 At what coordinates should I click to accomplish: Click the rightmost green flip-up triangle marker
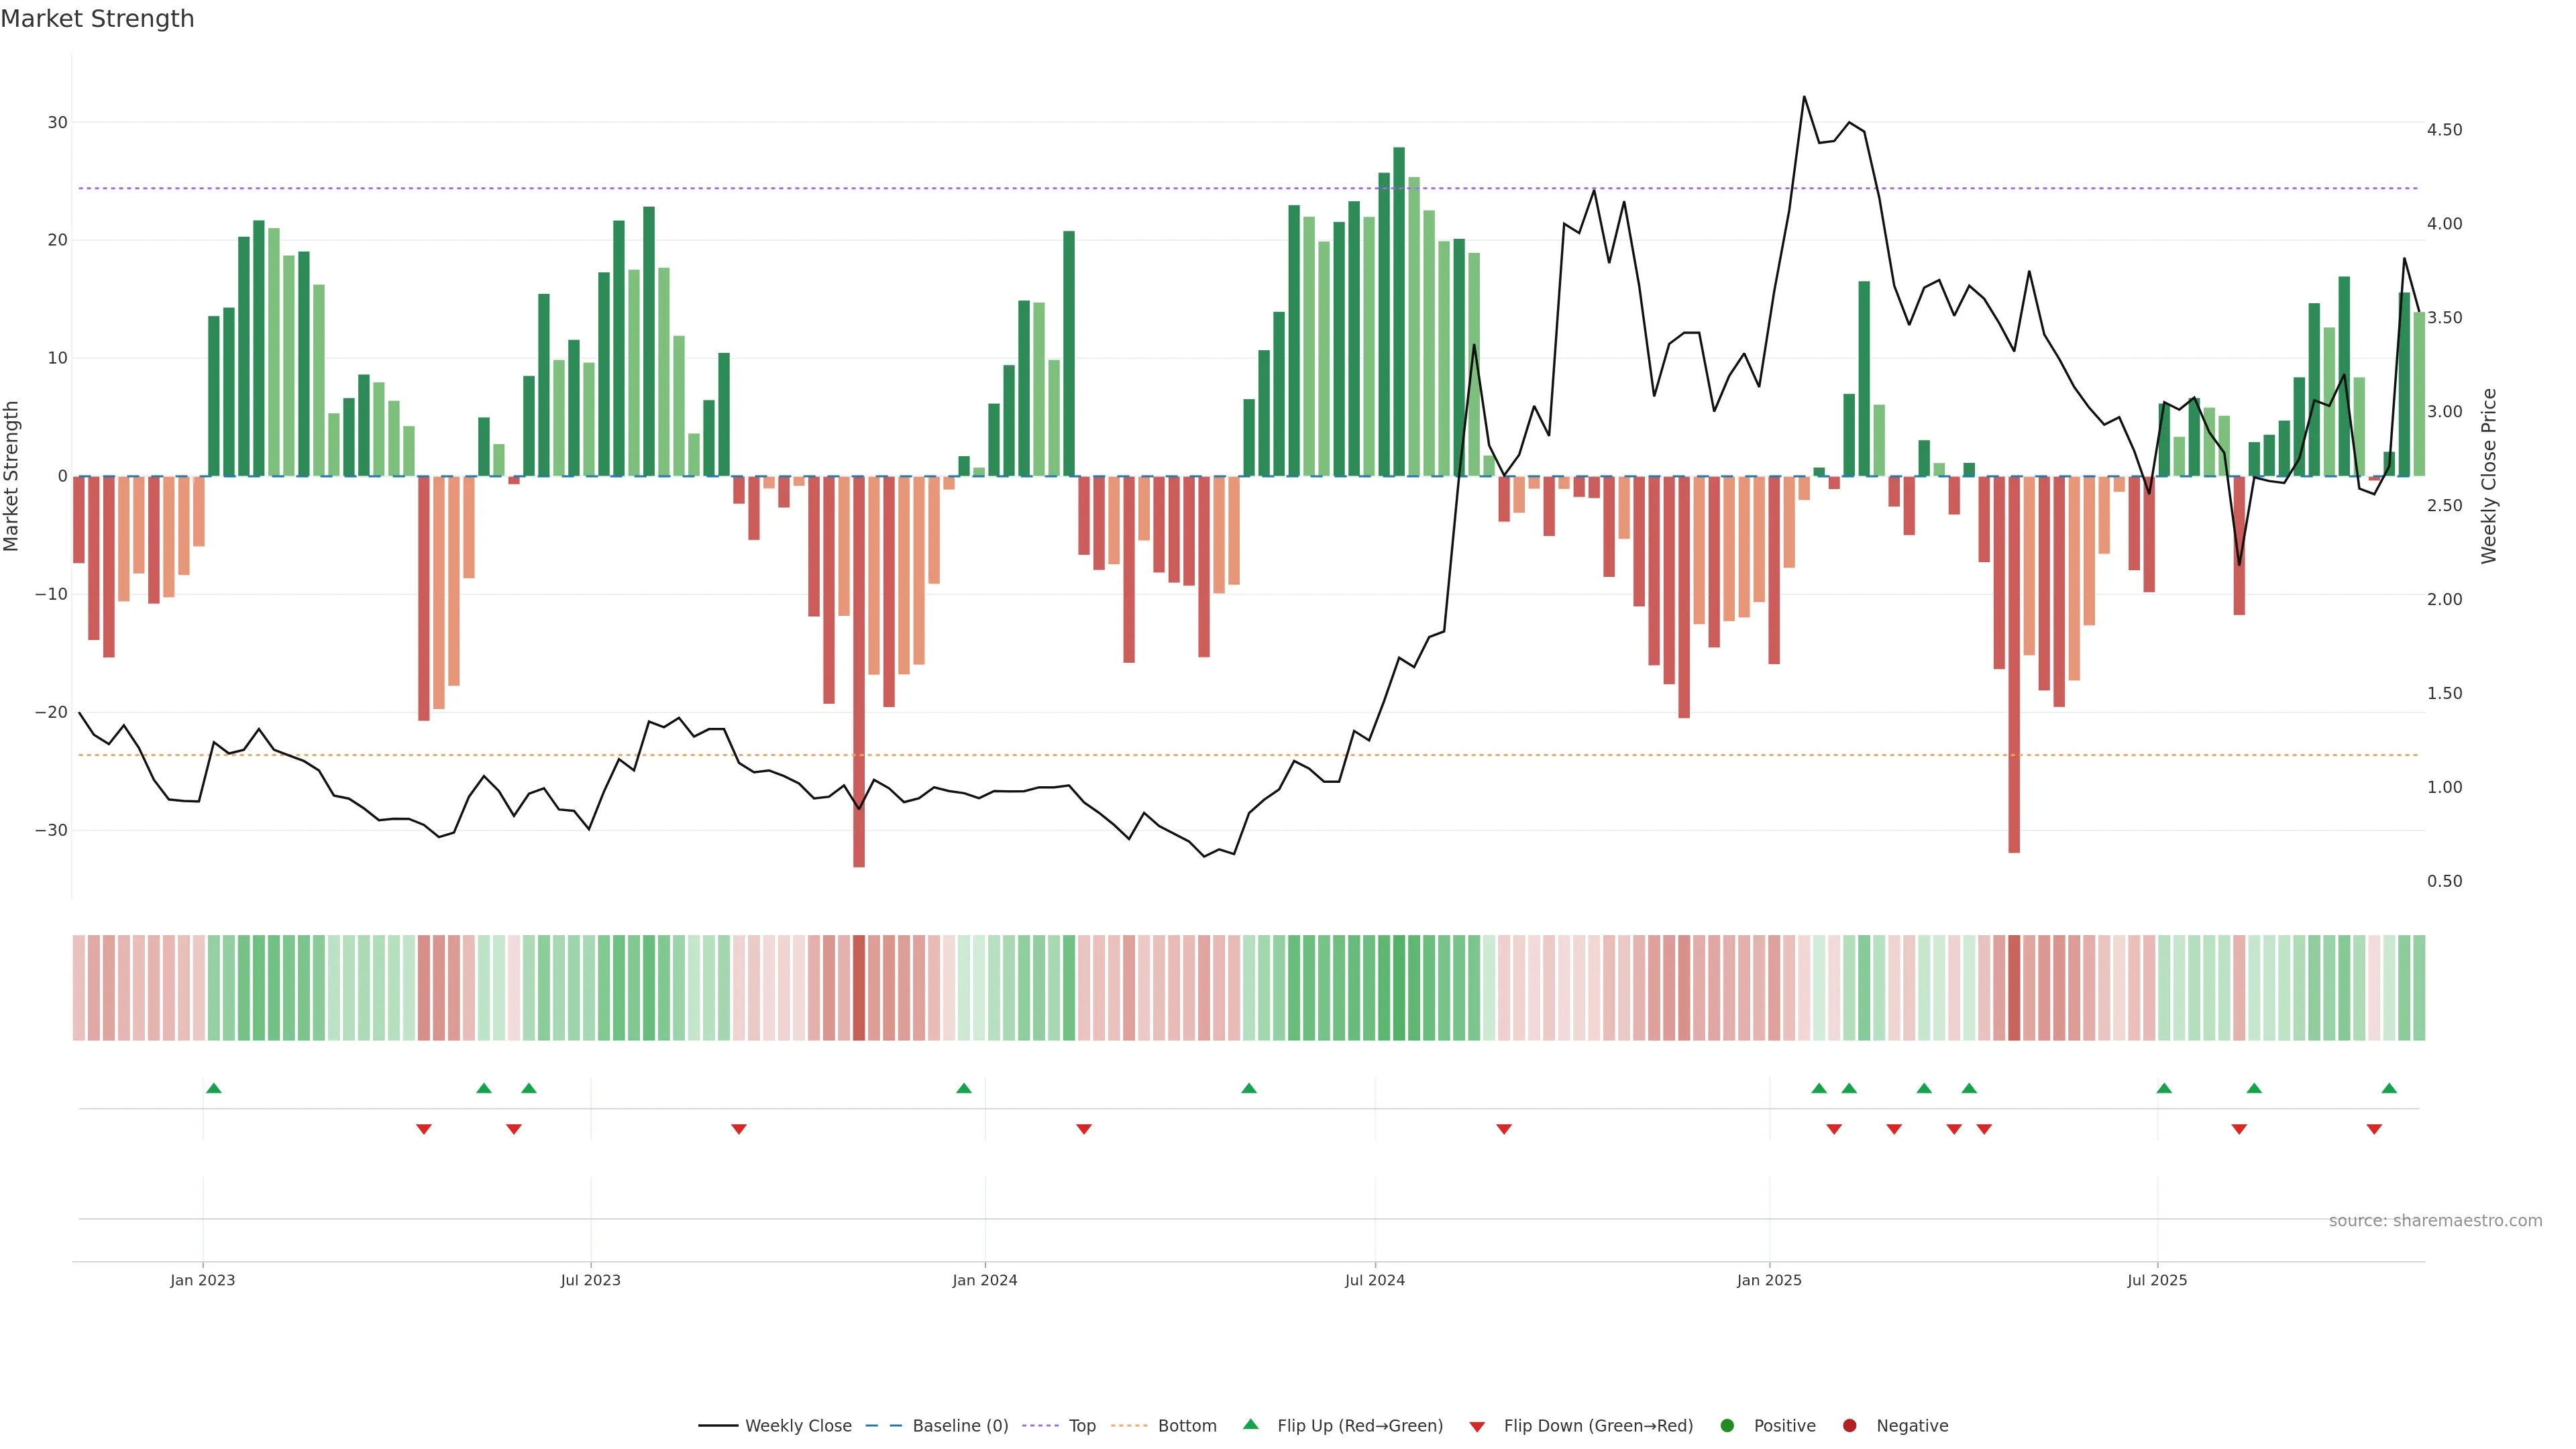point(2389,1088)
